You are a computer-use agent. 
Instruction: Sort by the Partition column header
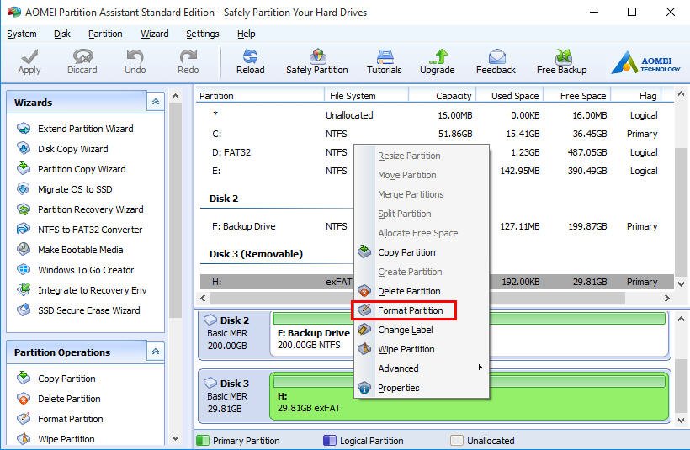coord(260,96)
